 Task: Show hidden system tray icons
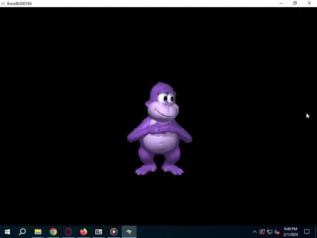pyautogui.click(x=255, y=232)
